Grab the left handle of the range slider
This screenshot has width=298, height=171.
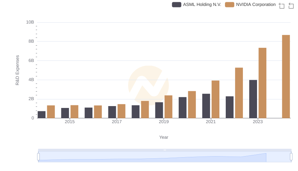[x=38, y=157]
